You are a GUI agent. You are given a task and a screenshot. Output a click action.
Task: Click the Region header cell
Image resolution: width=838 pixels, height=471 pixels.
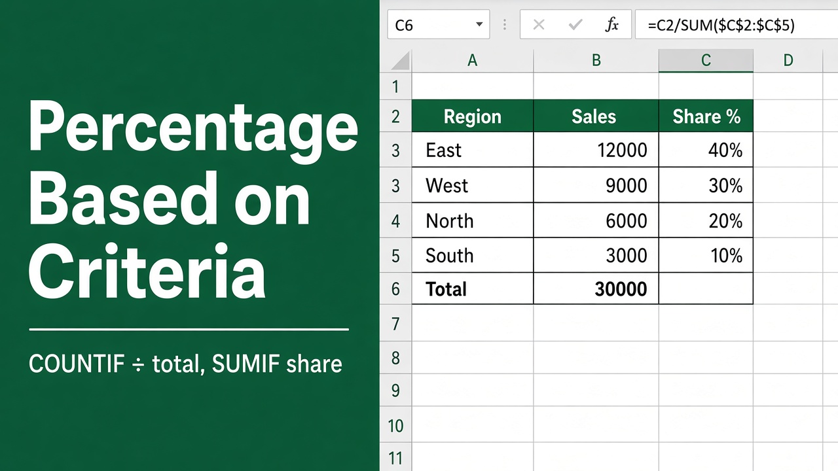473,116
